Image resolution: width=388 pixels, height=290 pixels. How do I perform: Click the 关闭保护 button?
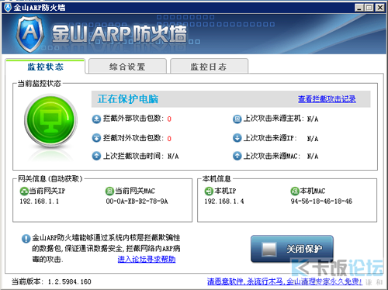(292, 249)
